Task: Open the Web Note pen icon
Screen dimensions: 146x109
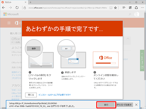Action: [x=130, y=8]
